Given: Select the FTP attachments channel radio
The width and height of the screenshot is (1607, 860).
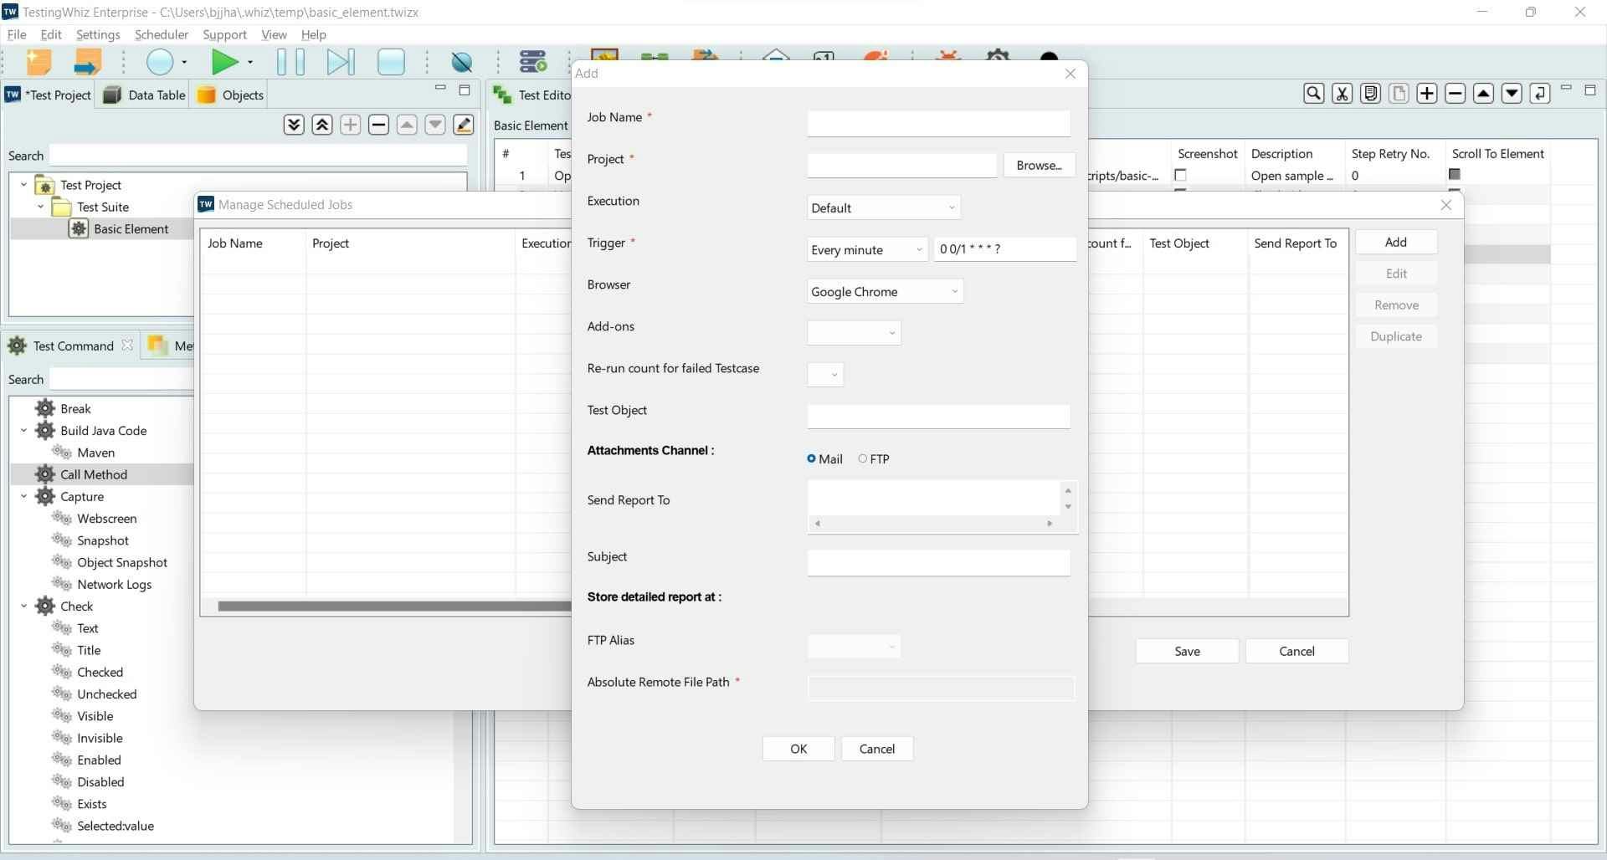Looking at the screenshot, I should click(863, 458).
